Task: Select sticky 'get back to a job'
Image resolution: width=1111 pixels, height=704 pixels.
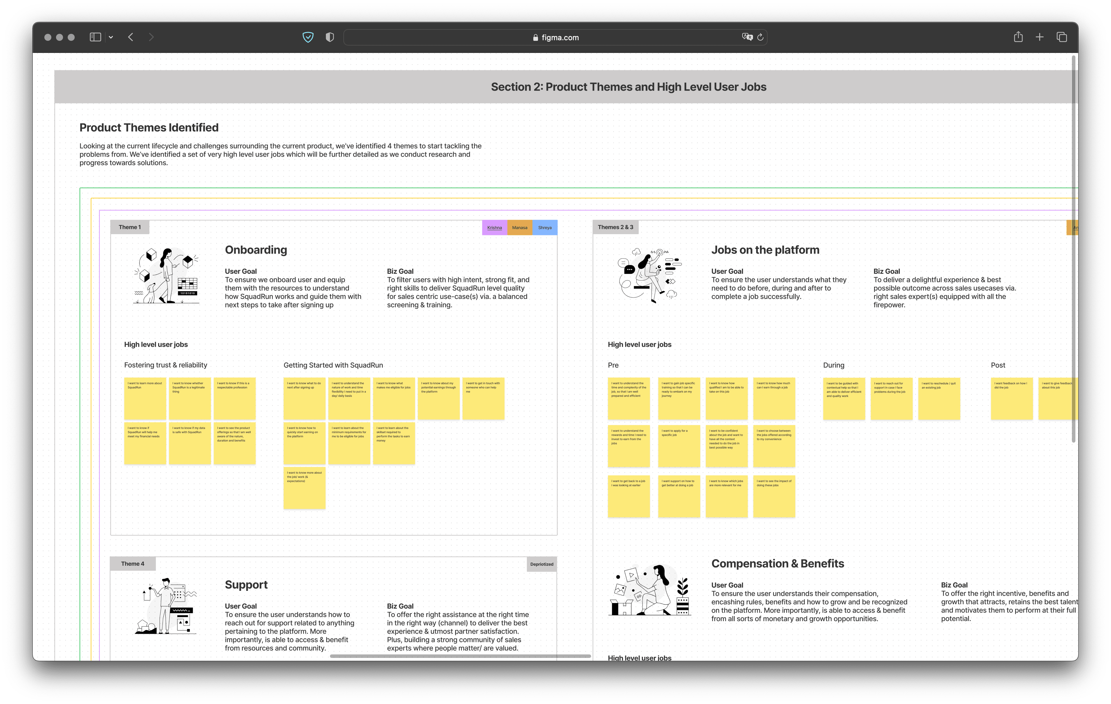Action: pos(628,496)
